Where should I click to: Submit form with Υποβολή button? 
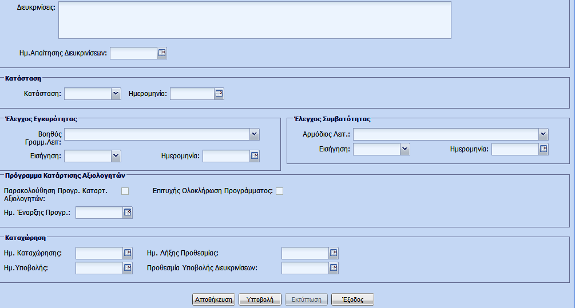[260, 299]
